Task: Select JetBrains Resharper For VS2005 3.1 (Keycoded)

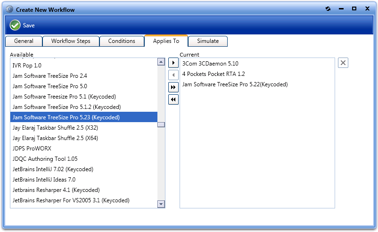Action: point(84,200)
